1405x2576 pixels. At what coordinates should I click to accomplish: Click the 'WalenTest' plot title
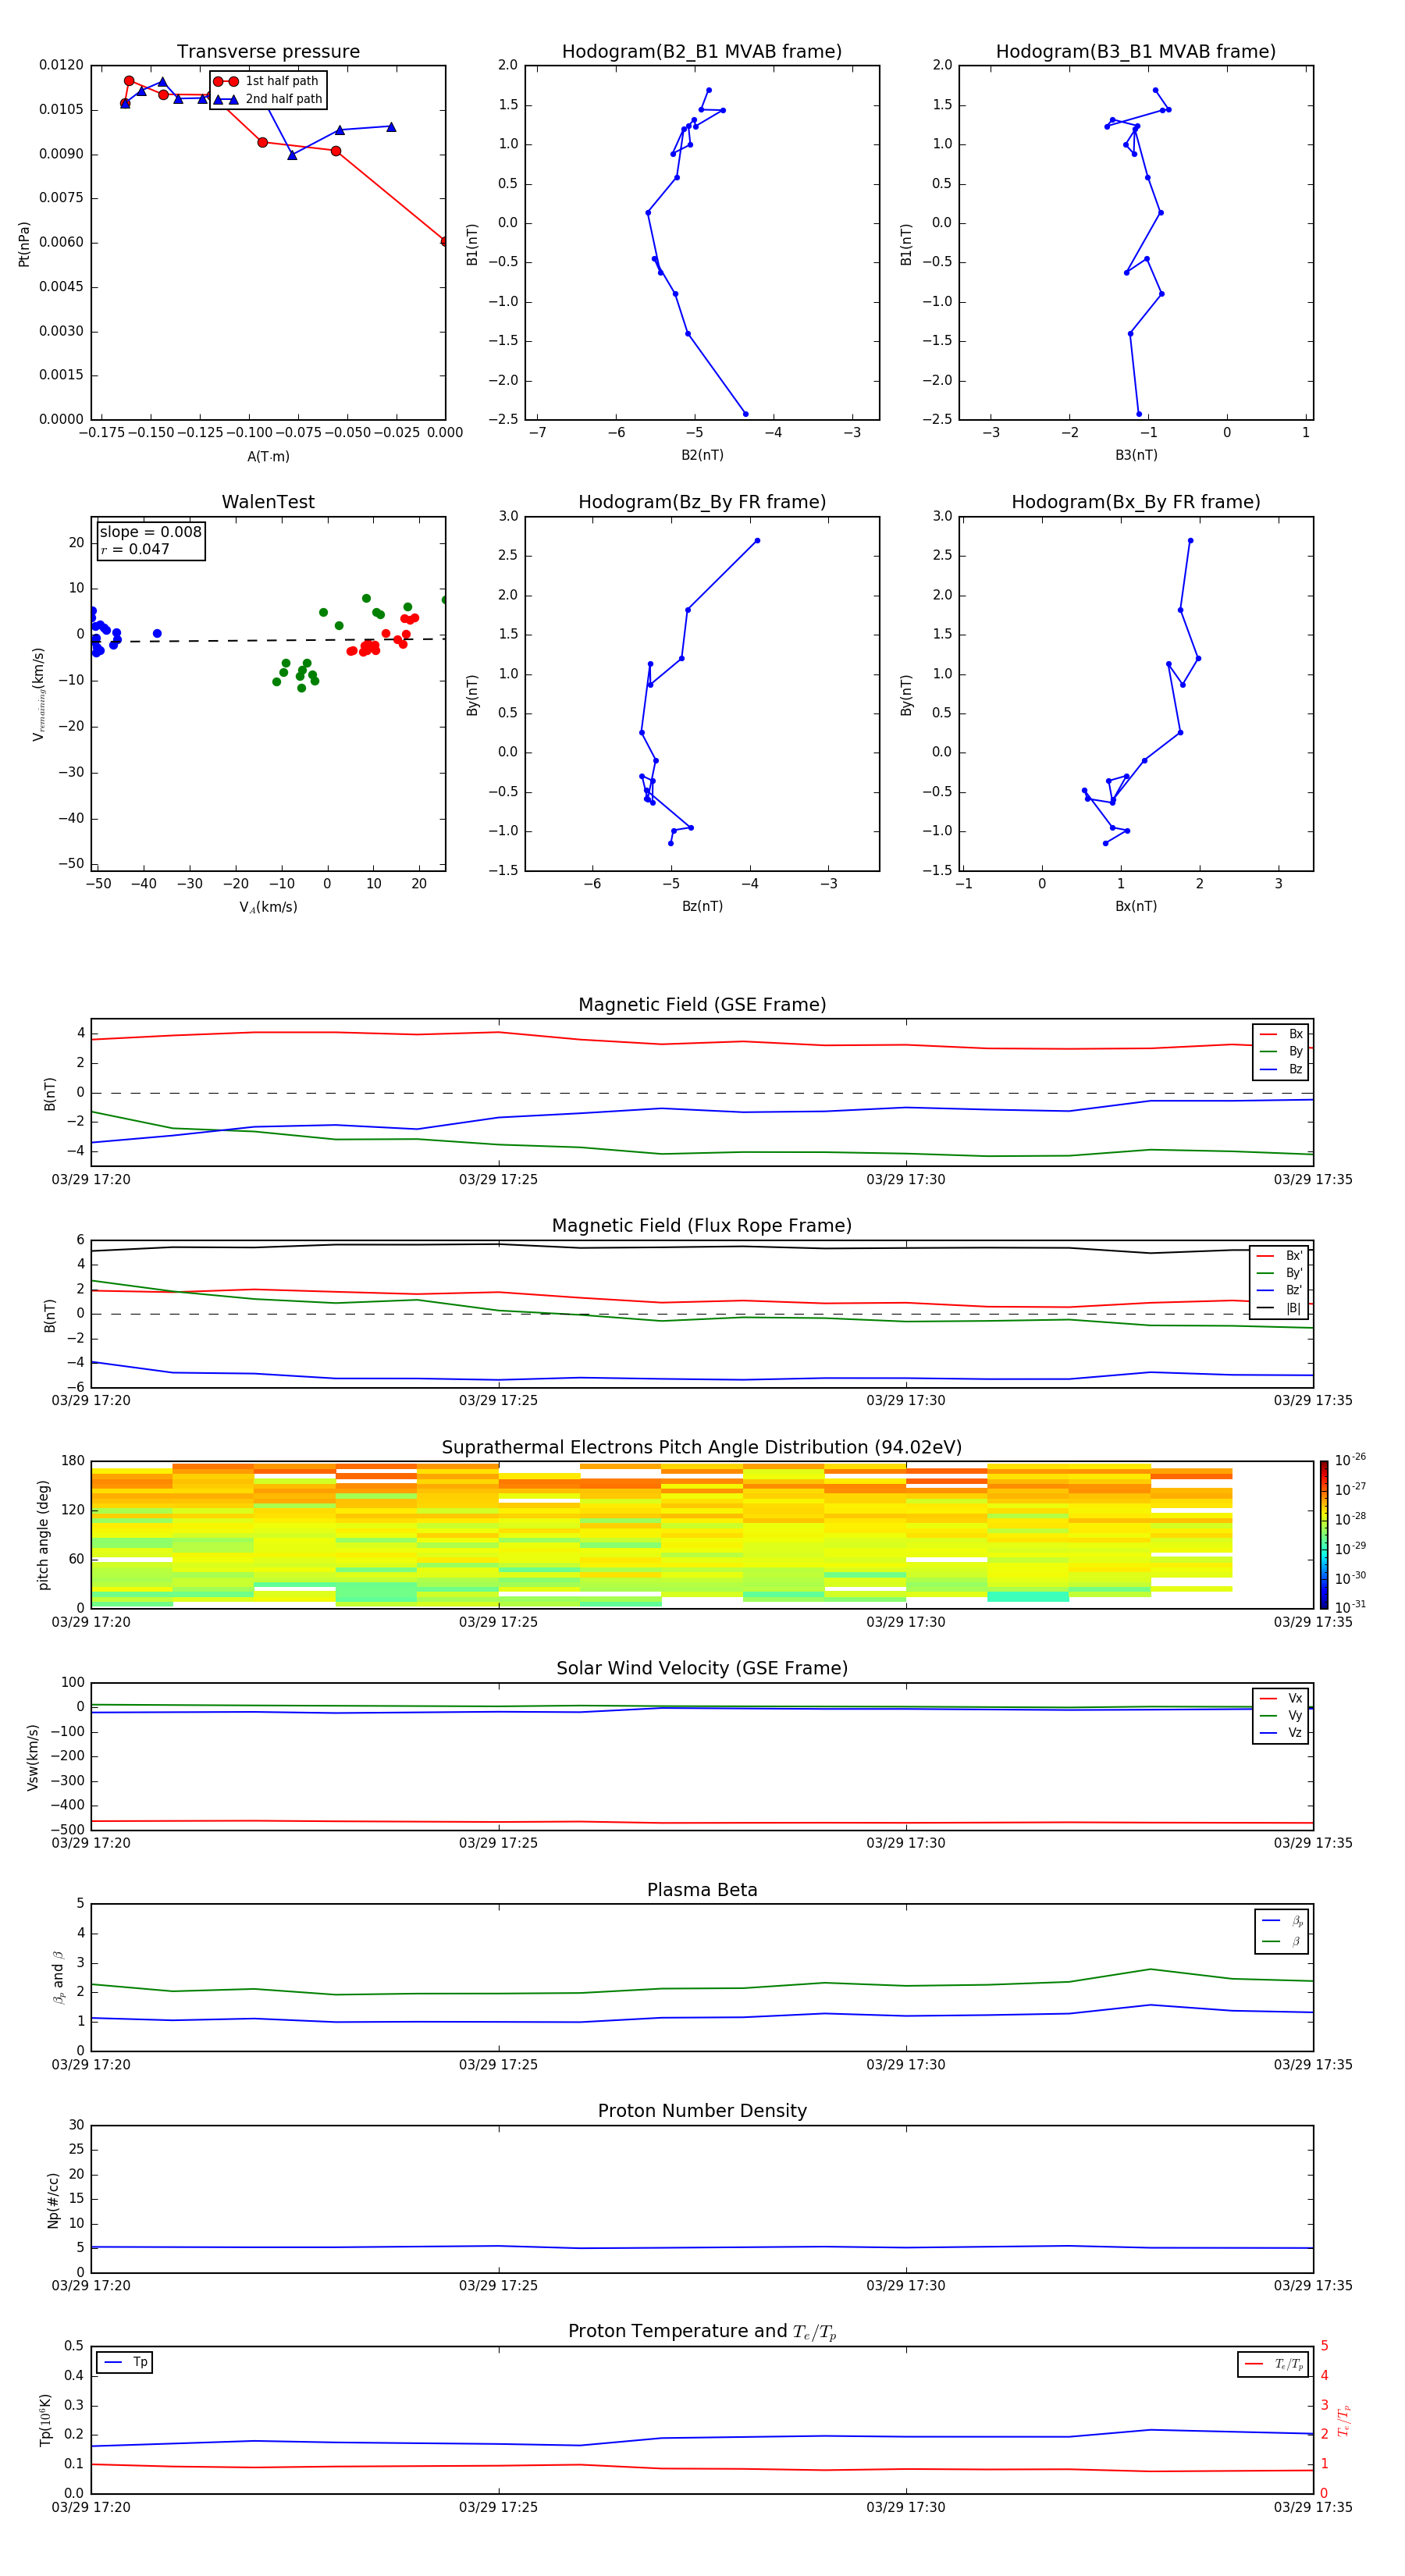pyautogui.click(x=268, y=502)
